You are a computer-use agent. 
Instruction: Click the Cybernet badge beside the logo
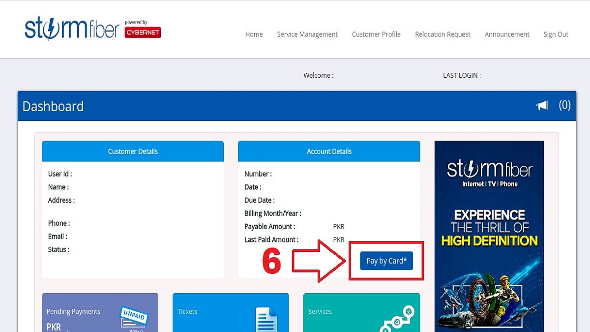point(143,32)
